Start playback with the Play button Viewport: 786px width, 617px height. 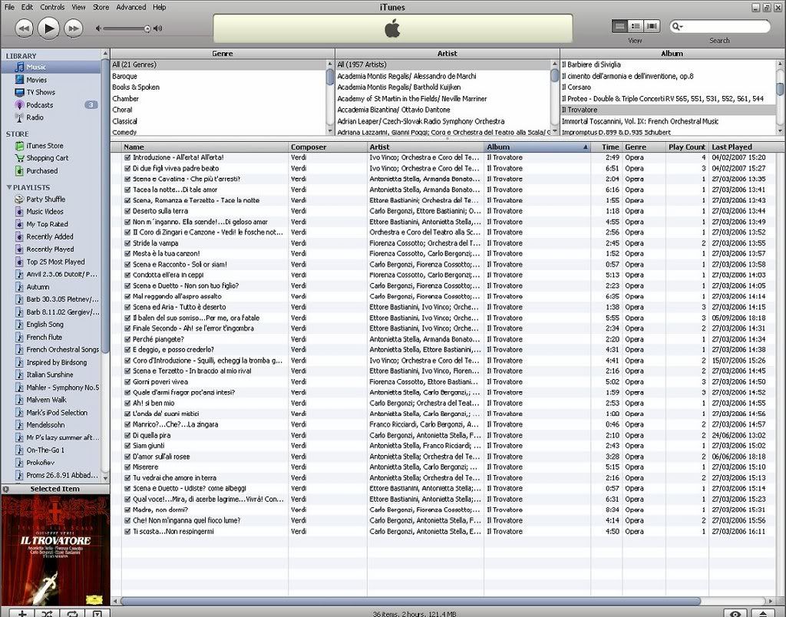[48, 28]
